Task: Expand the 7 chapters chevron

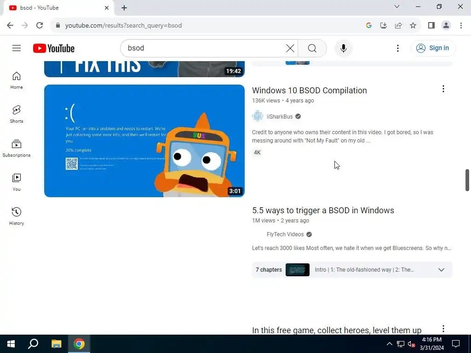Action: click(441, 270)
